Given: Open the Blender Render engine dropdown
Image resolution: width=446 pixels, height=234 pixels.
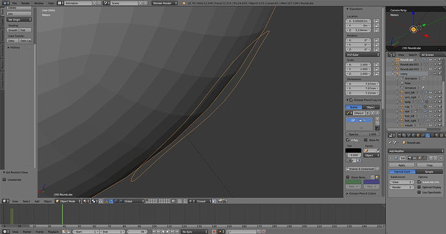Looking at the screenshot, I should (x=165, y=3).
